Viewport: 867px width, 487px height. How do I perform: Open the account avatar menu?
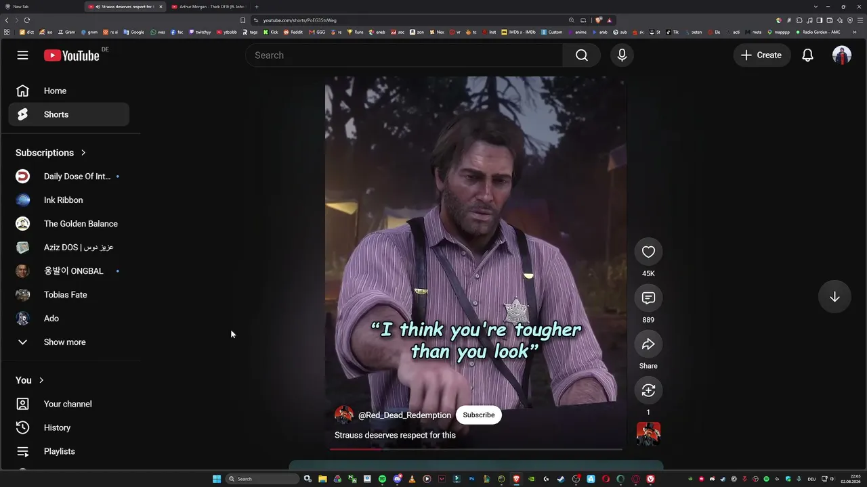(842, 55)
